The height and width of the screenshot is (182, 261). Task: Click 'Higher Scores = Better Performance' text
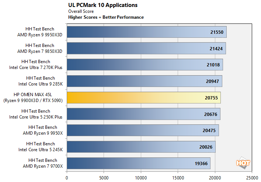(106, 17)
